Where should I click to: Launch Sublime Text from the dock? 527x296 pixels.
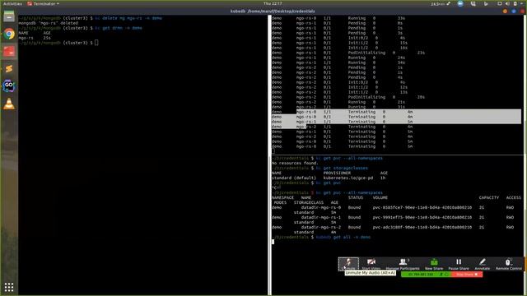[9, 69]
